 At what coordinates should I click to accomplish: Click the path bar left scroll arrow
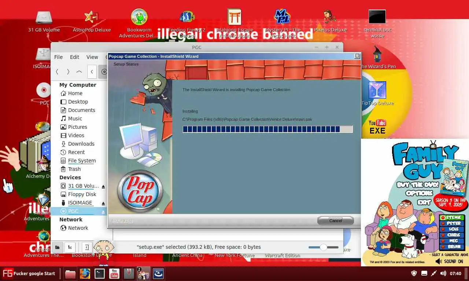point(92,72)
